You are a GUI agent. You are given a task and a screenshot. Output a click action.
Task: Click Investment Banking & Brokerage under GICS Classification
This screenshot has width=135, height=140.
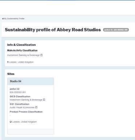[x=26, y=100]
